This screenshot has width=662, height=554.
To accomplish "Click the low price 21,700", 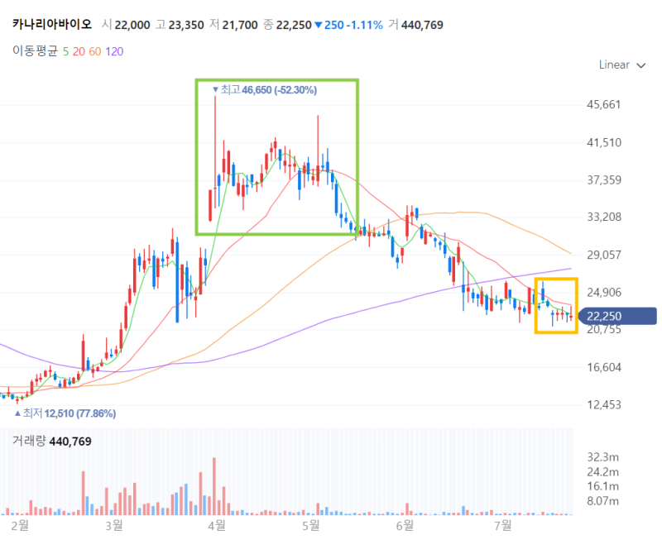I will click(x=240, y=26).
